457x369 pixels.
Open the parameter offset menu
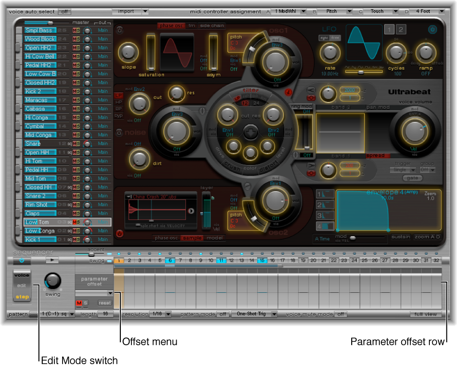tap(94, 294)
